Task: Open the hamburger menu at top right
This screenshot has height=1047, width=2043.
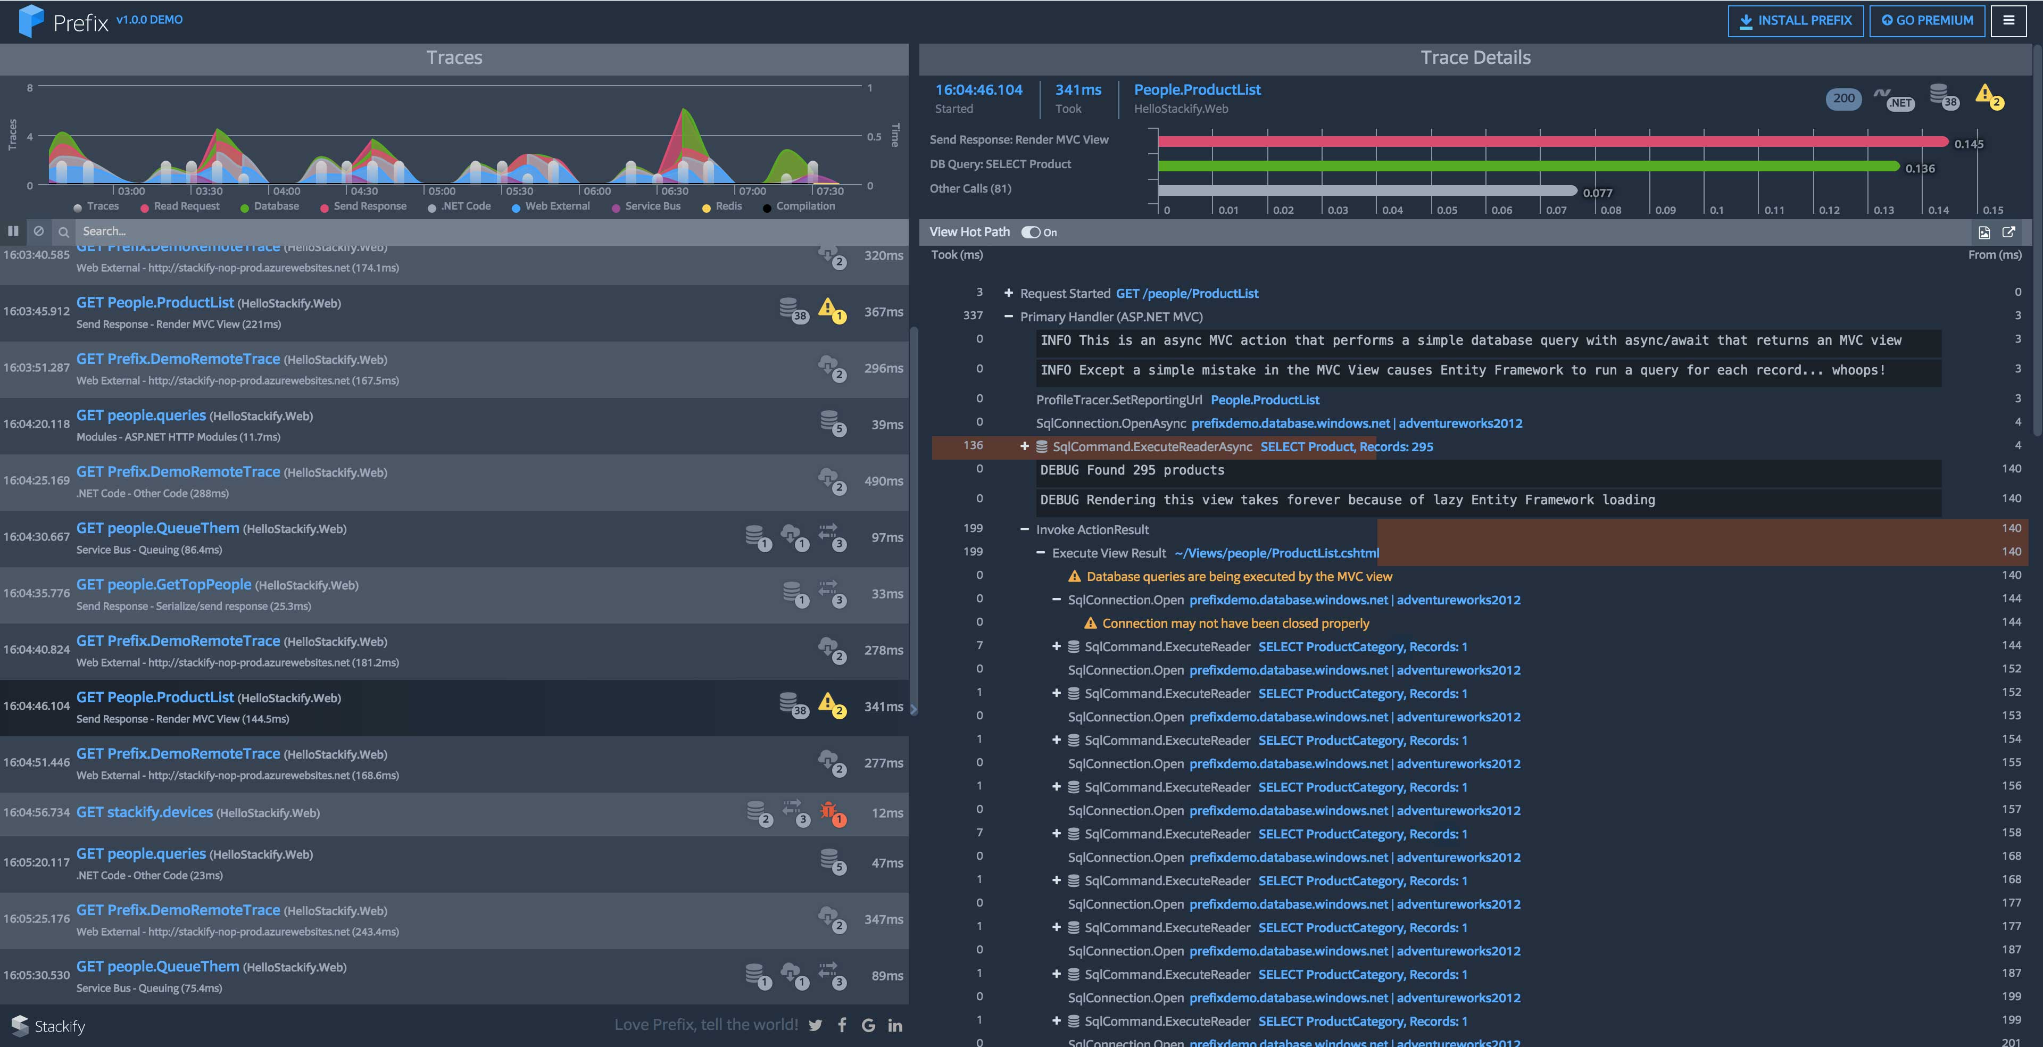Action: pos(2009,21)
